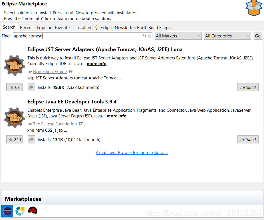Click the CSS tag link
264x220 pixels.
(49, 130)
